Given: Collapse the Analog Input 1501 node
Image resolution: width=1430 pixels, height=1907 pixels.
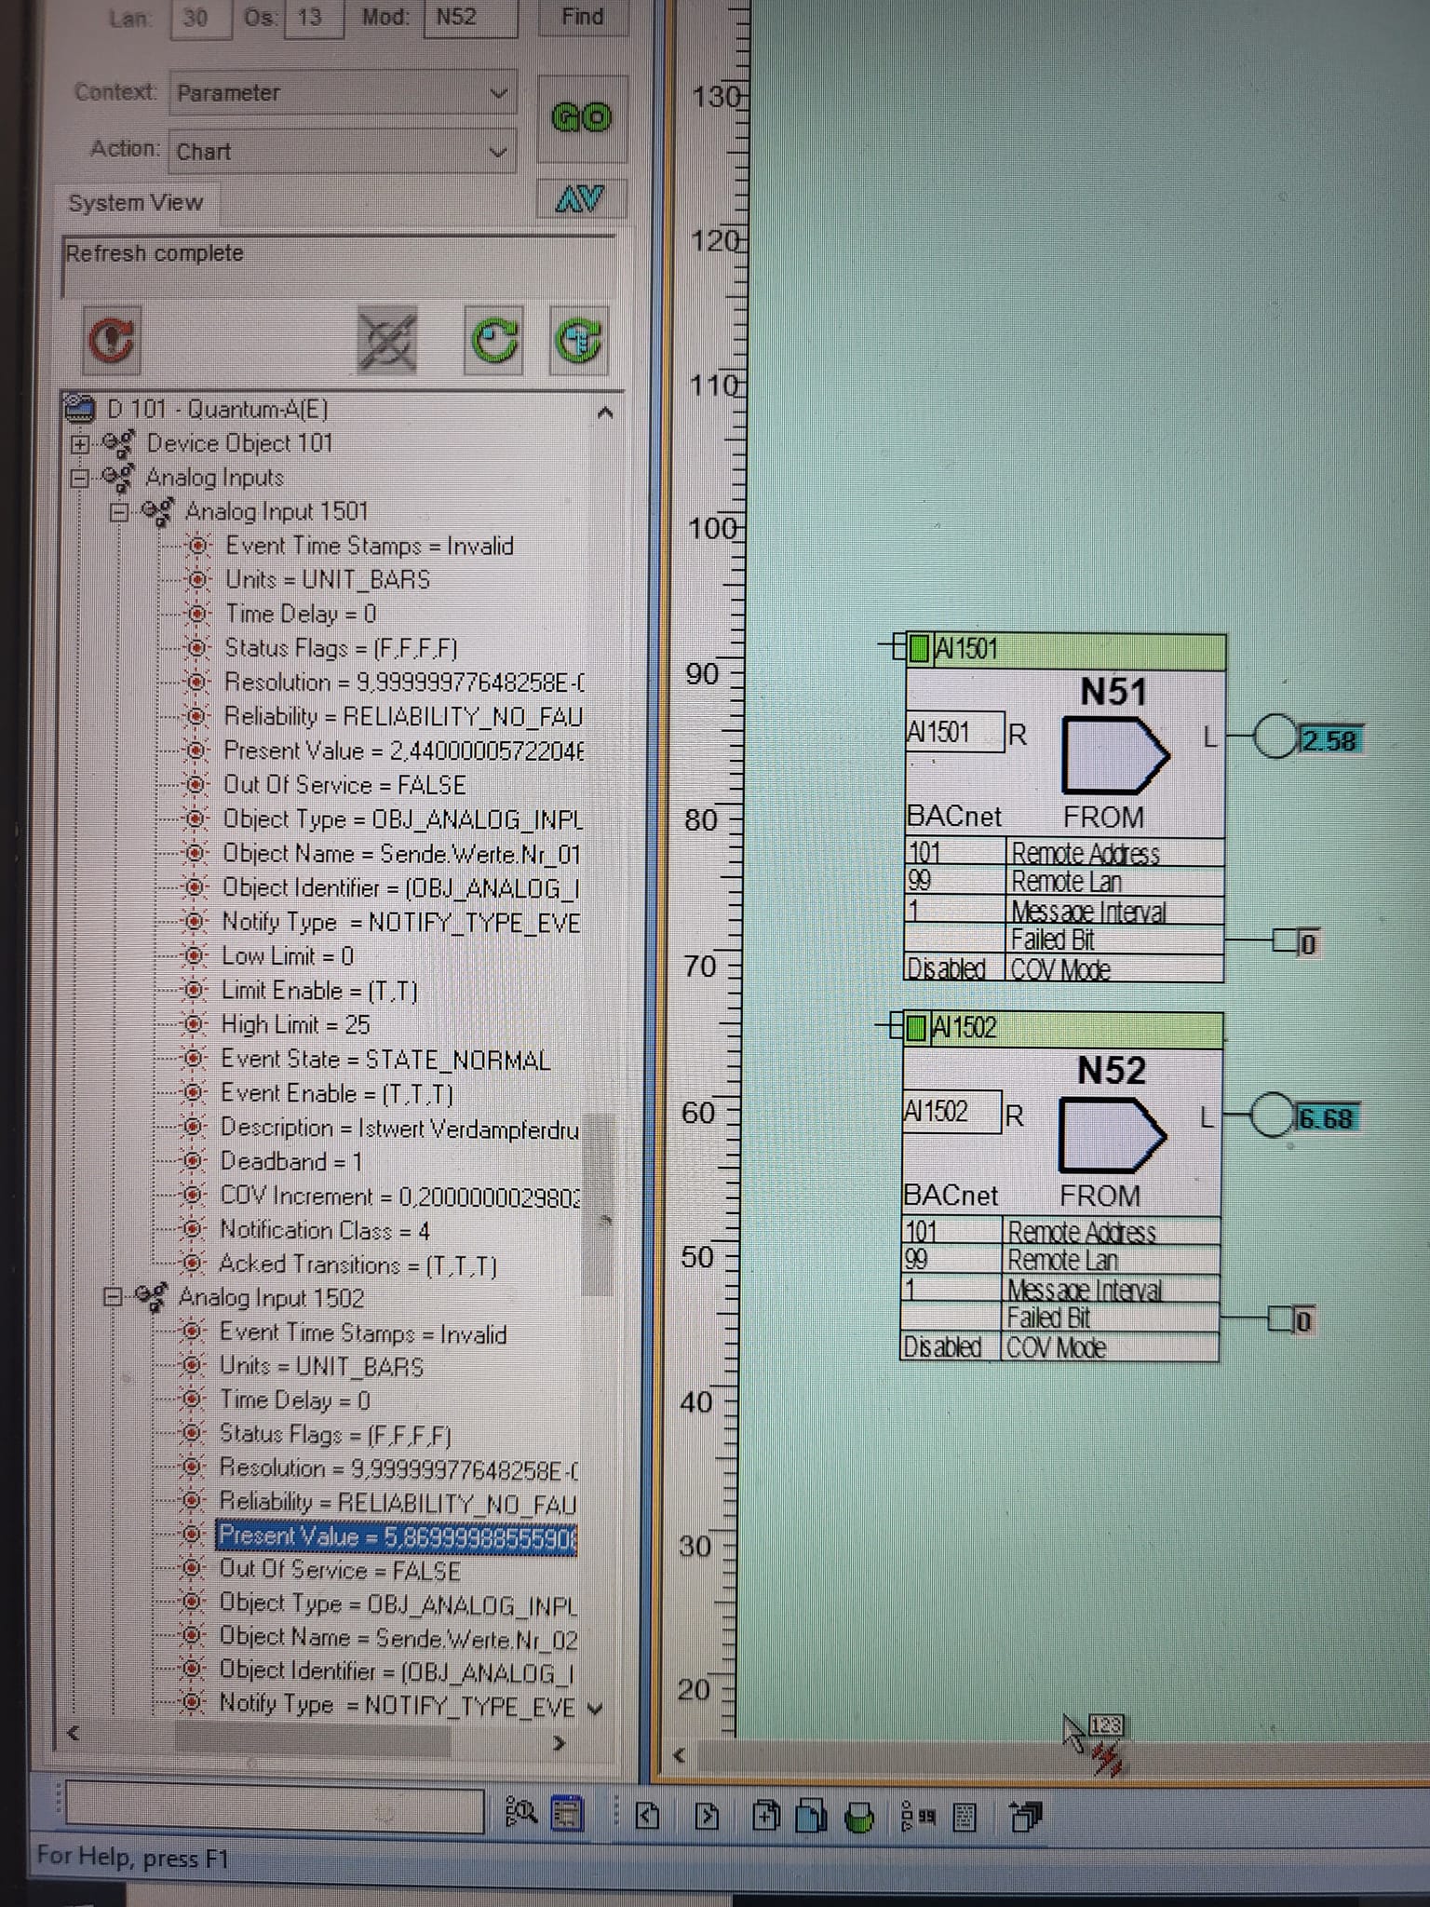Looking at the screenshot, I should point(118,512).
